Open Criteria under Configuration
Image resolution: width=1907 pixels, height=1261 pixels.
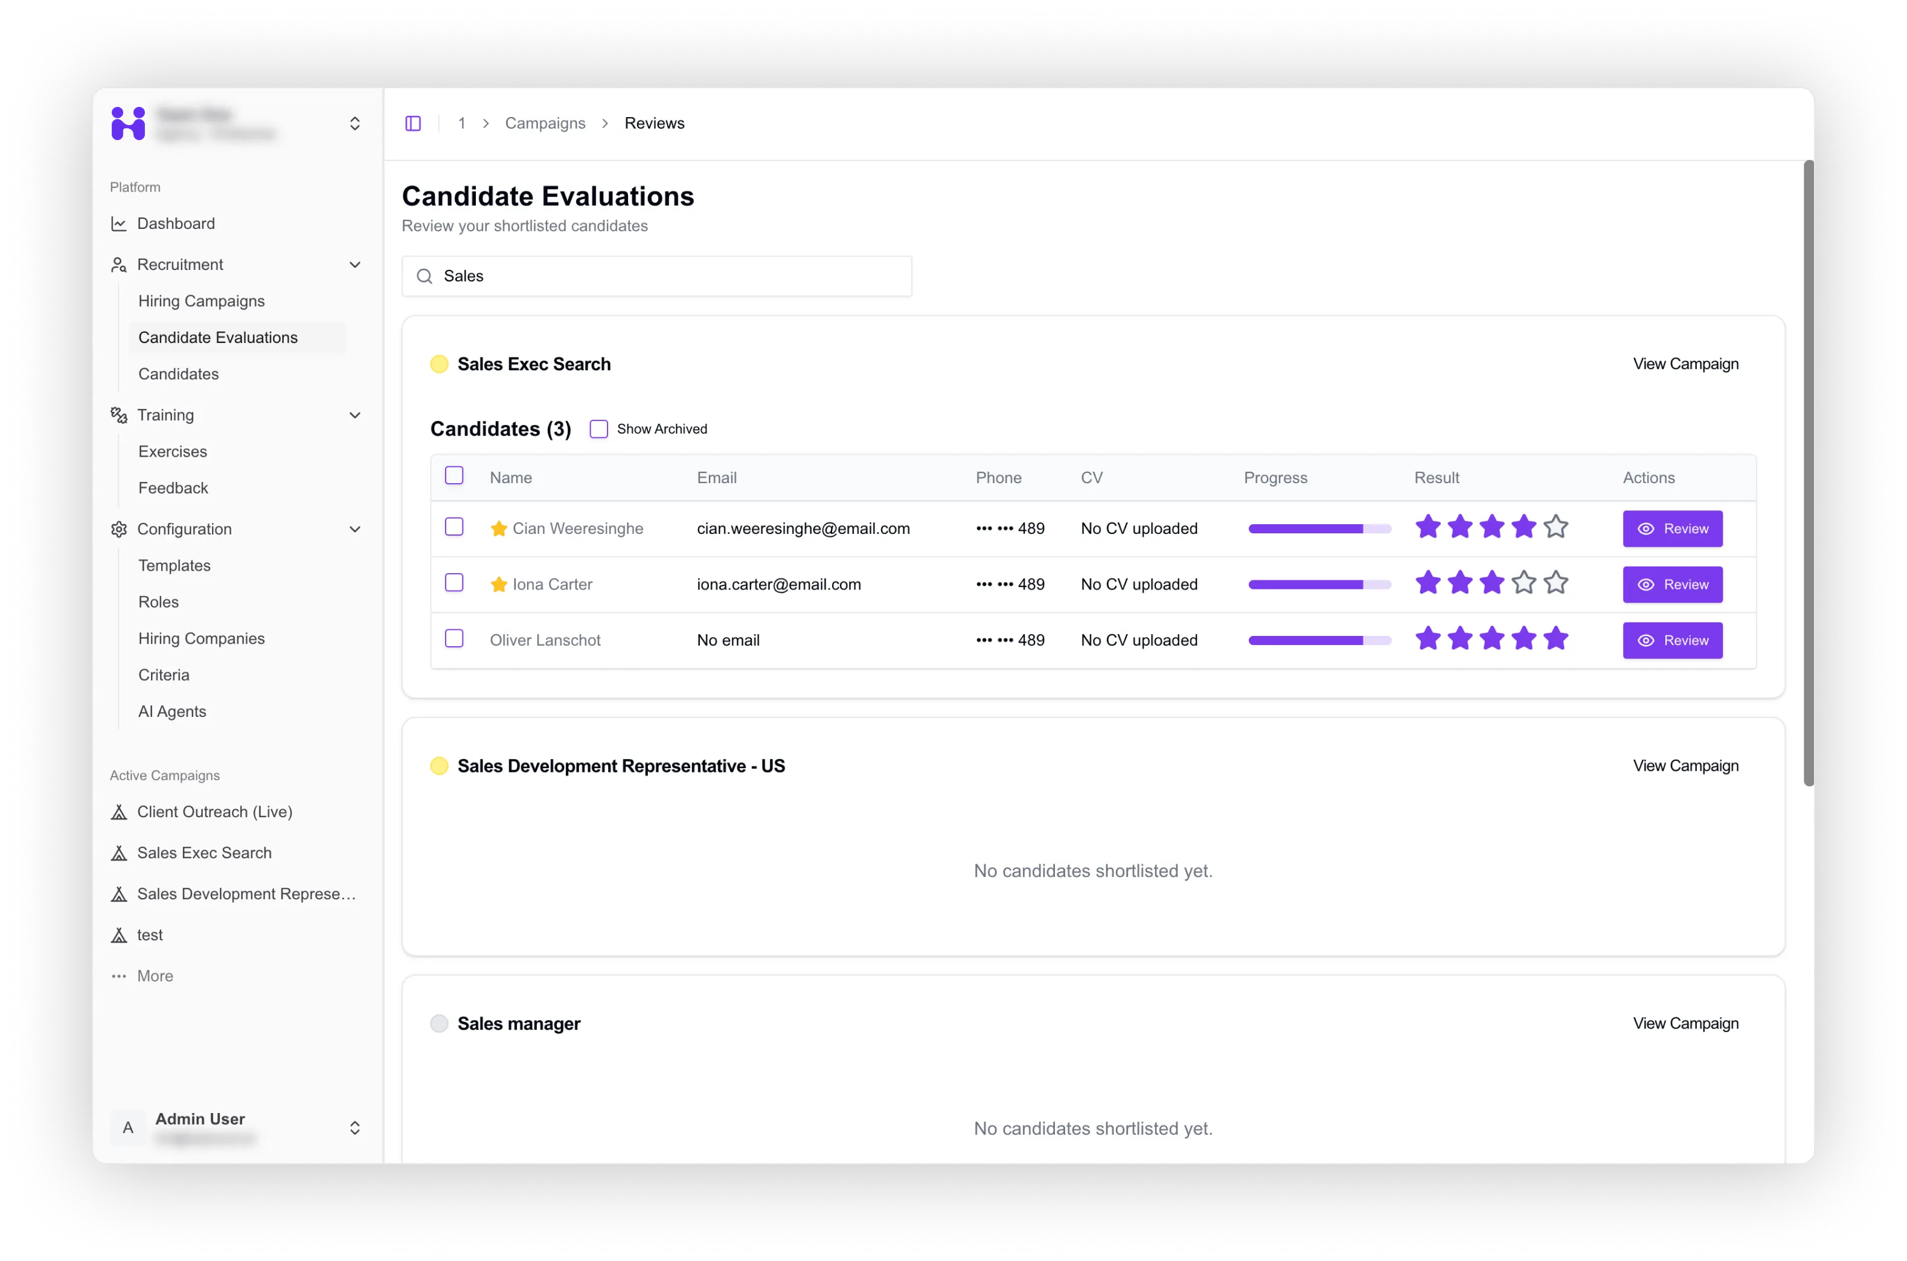click(x=164, y=676)
